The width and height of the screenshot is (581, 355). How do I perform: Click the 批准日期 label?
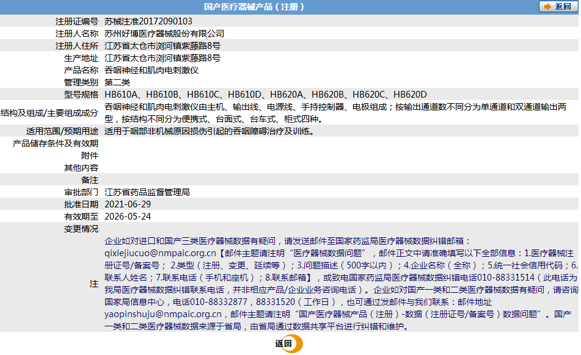[x=81, y=204]
